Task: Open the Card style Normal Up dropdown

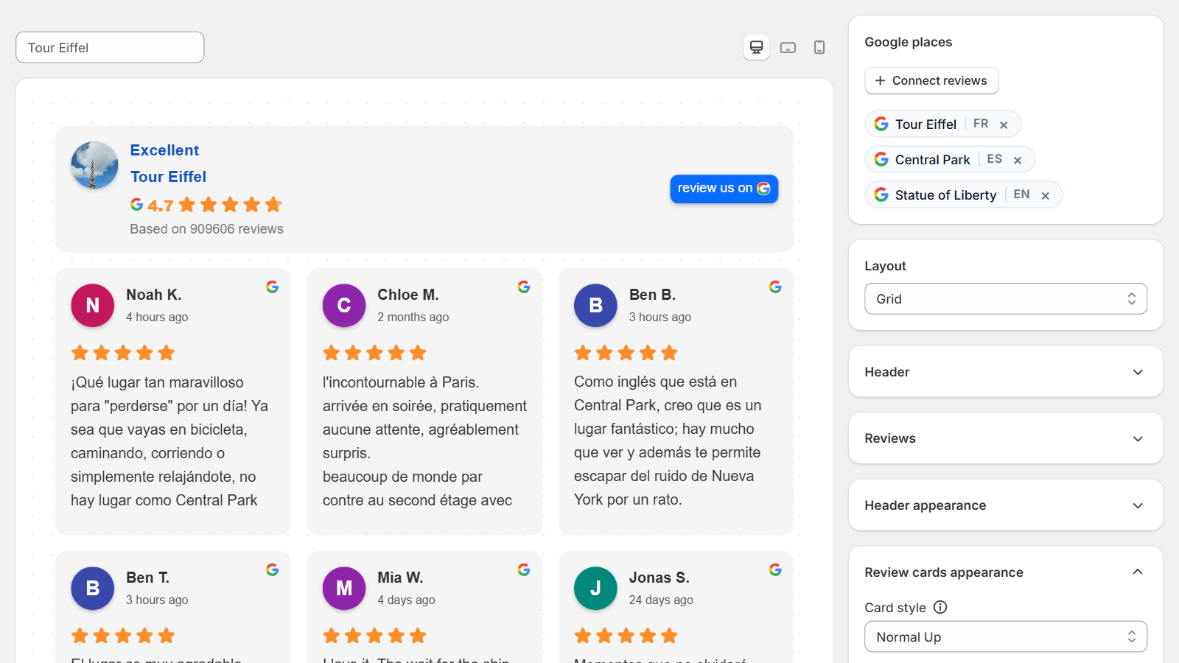Action: click(1006, 636)
